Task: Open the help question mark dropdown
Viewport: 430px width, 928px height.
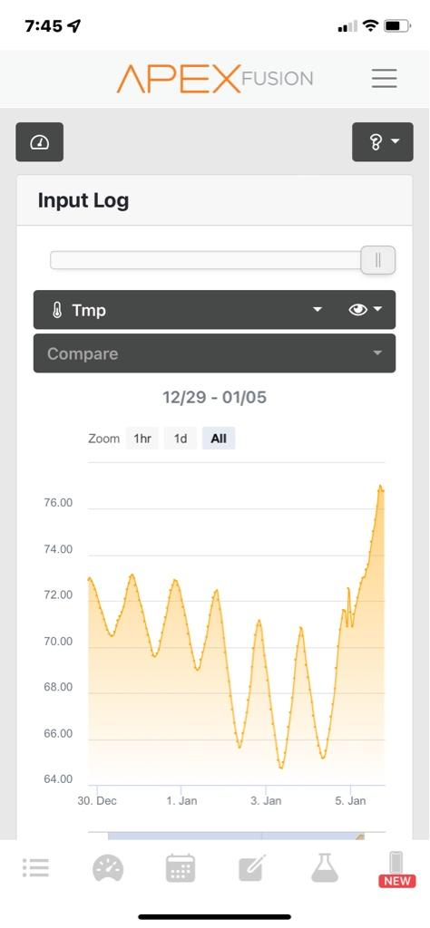Action: (x=383, y=142)
